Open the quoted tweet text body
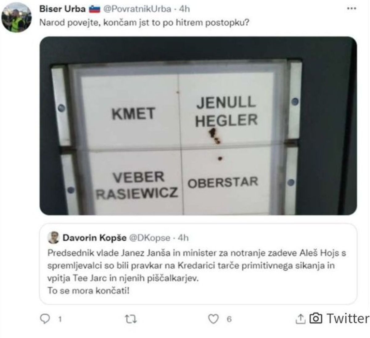 coord(197,271)
